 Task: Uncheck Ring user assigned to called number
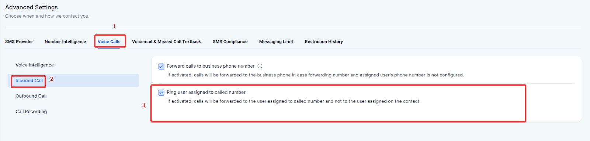tap(161, 93)
